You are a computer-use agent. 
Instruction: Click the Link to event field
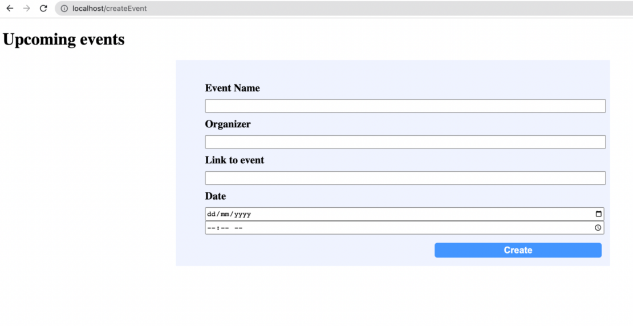tap(405, 178)
